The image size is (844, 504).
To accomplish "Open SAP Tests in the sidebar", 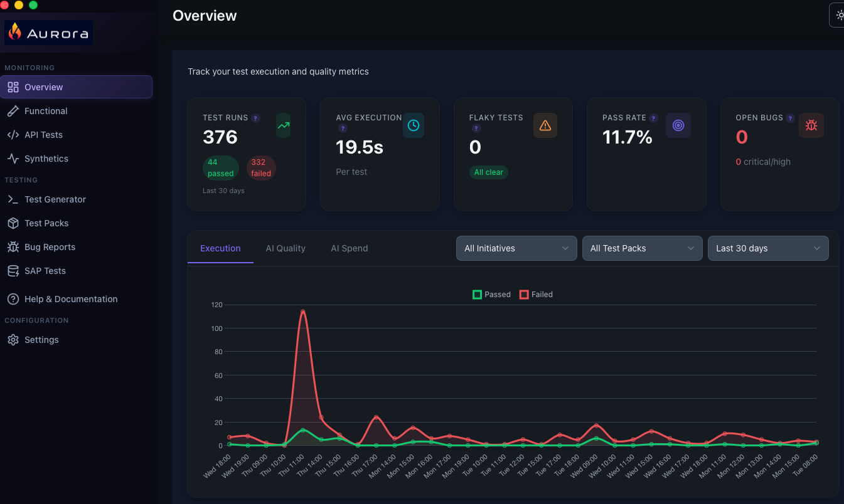I will click(76, 271).
